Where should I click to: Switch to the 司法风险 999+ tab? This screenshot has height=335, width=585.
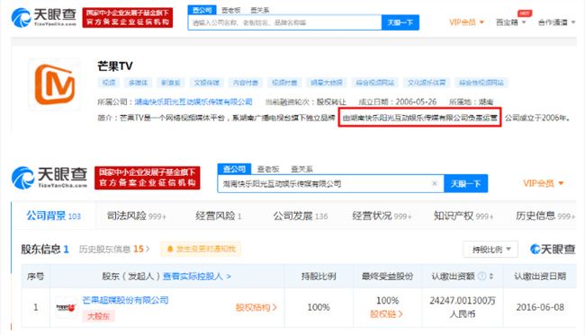tap(136, 216)
